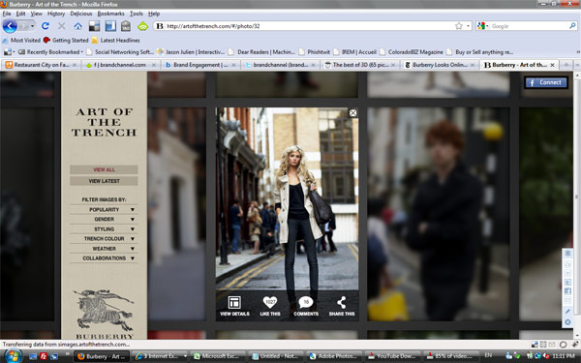This screenshot has width=581, height=363.
Task: Expand the Collaborations filter
Action: click(105, 258)
